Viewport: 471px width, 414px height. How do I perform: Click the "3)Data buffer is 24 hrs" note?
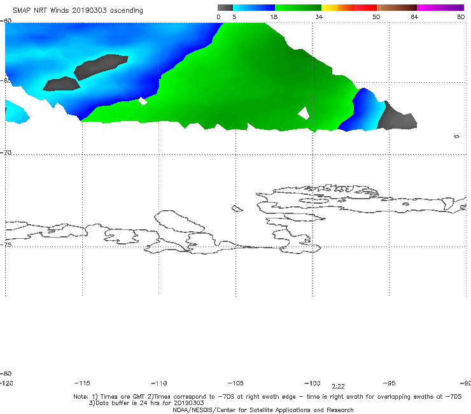(x=146, y=403)
